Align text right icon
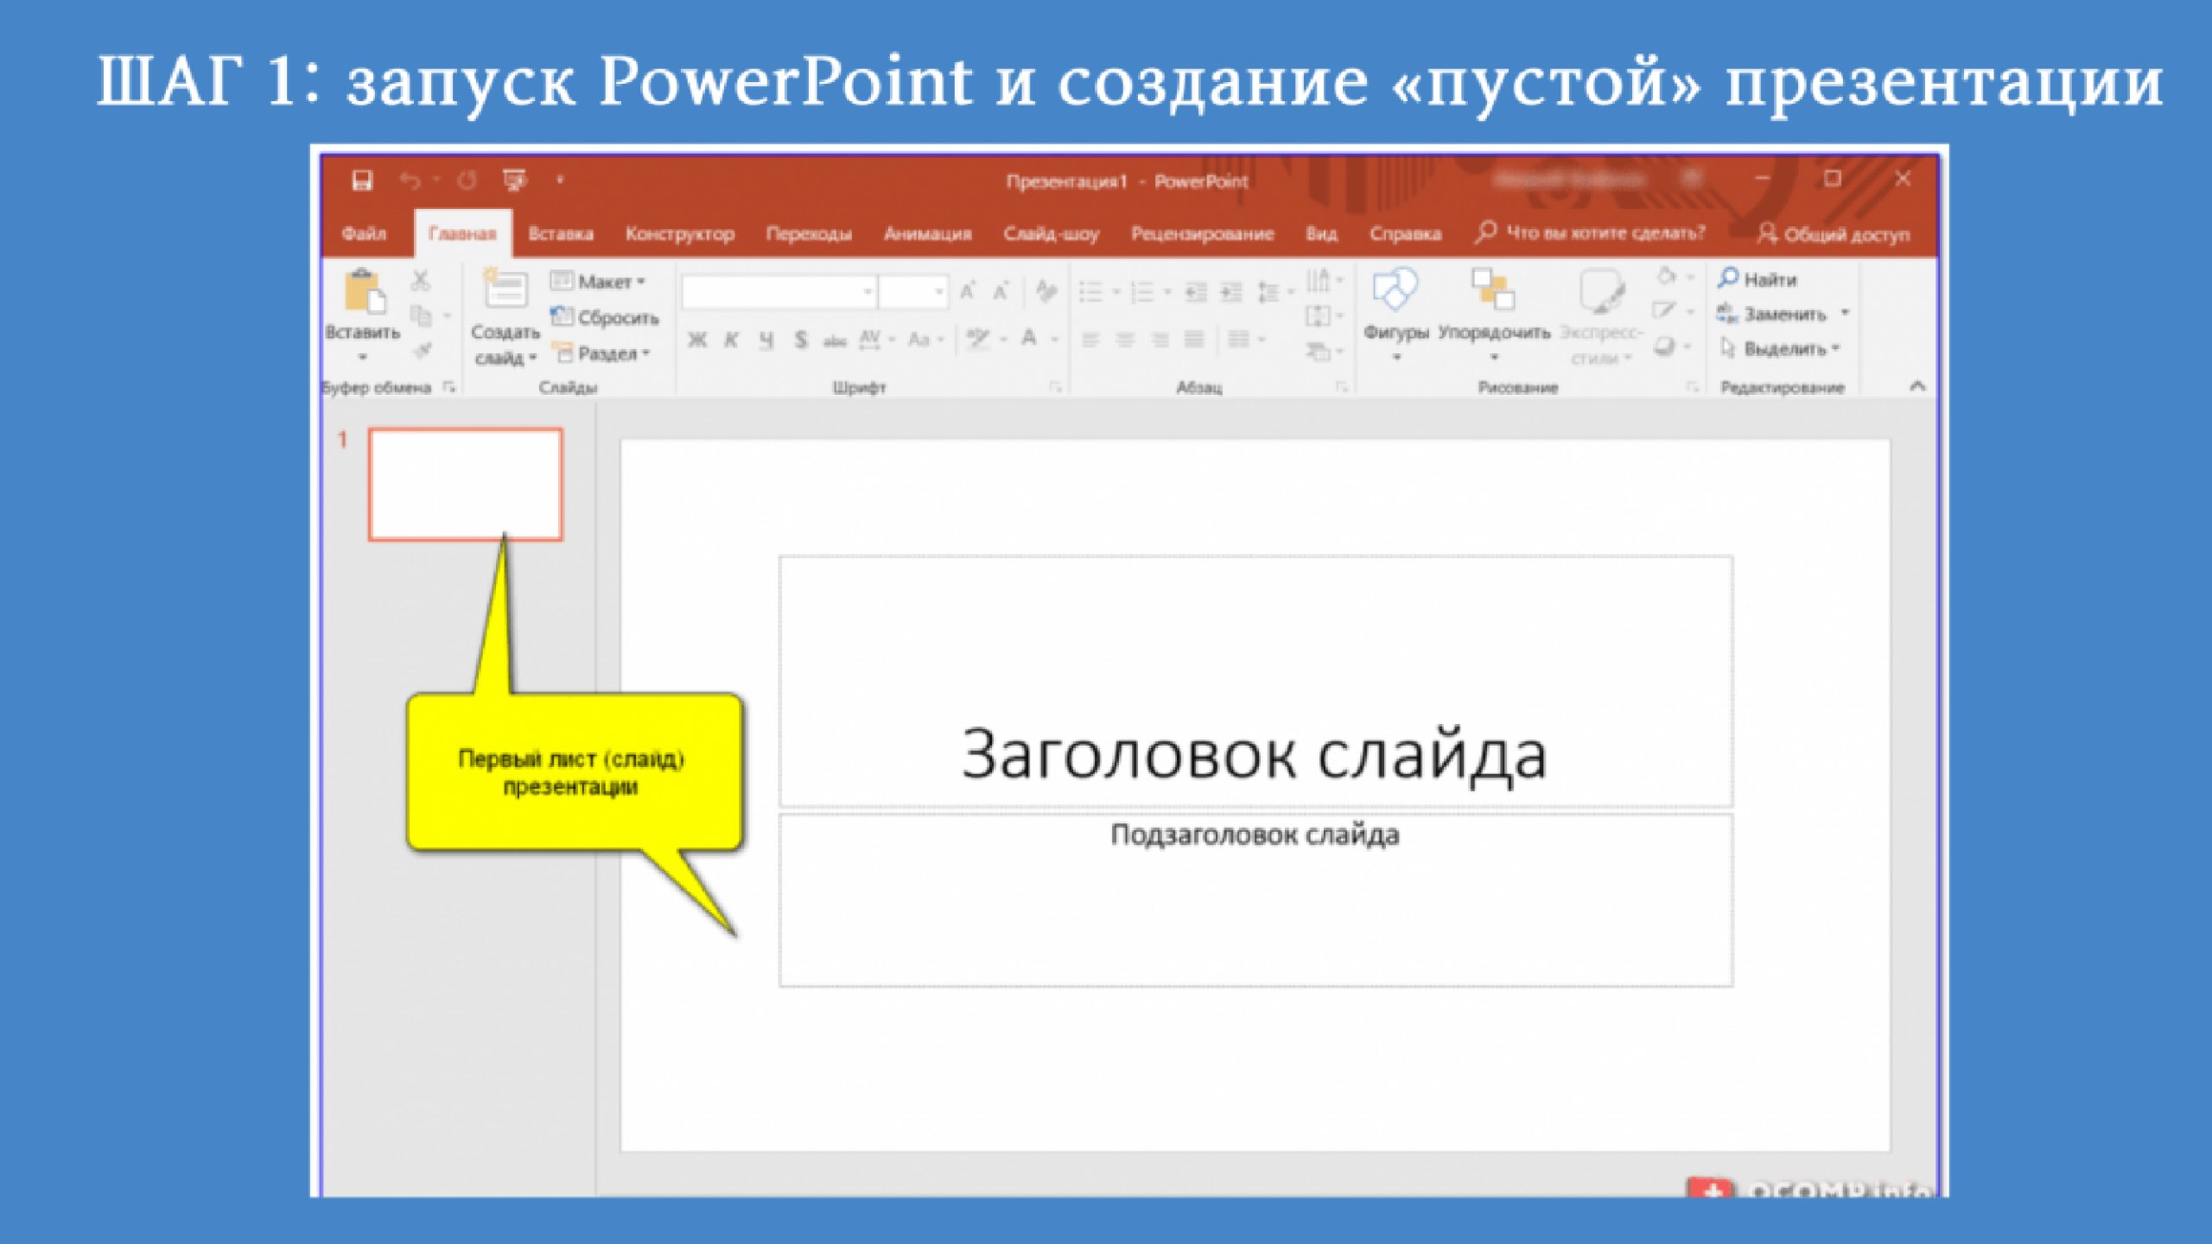 click(1160, 340)
